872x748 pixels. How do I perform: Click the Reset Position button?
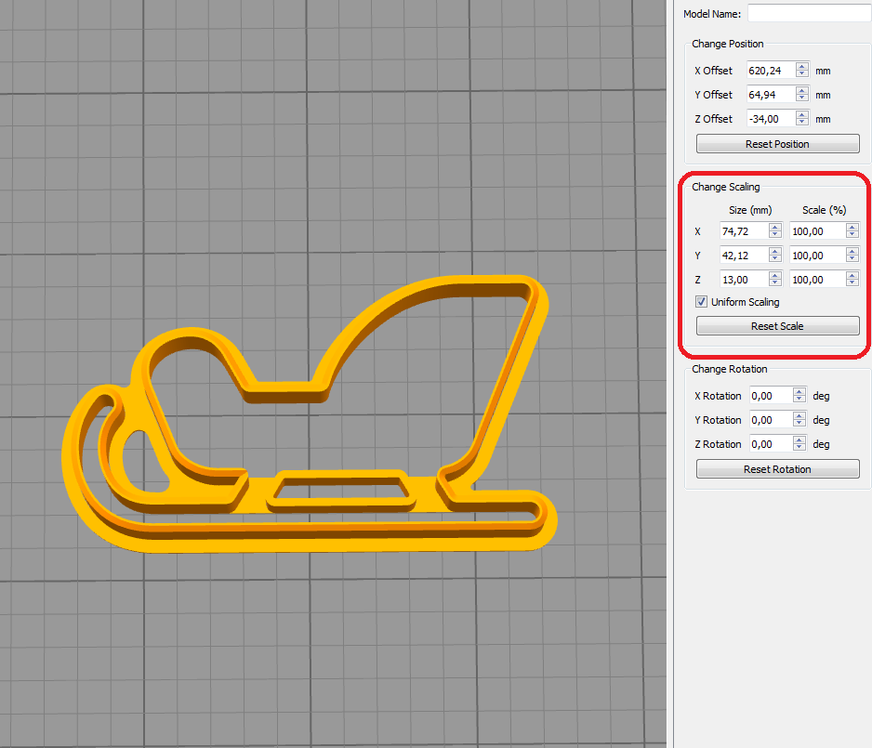pos(777,143)
